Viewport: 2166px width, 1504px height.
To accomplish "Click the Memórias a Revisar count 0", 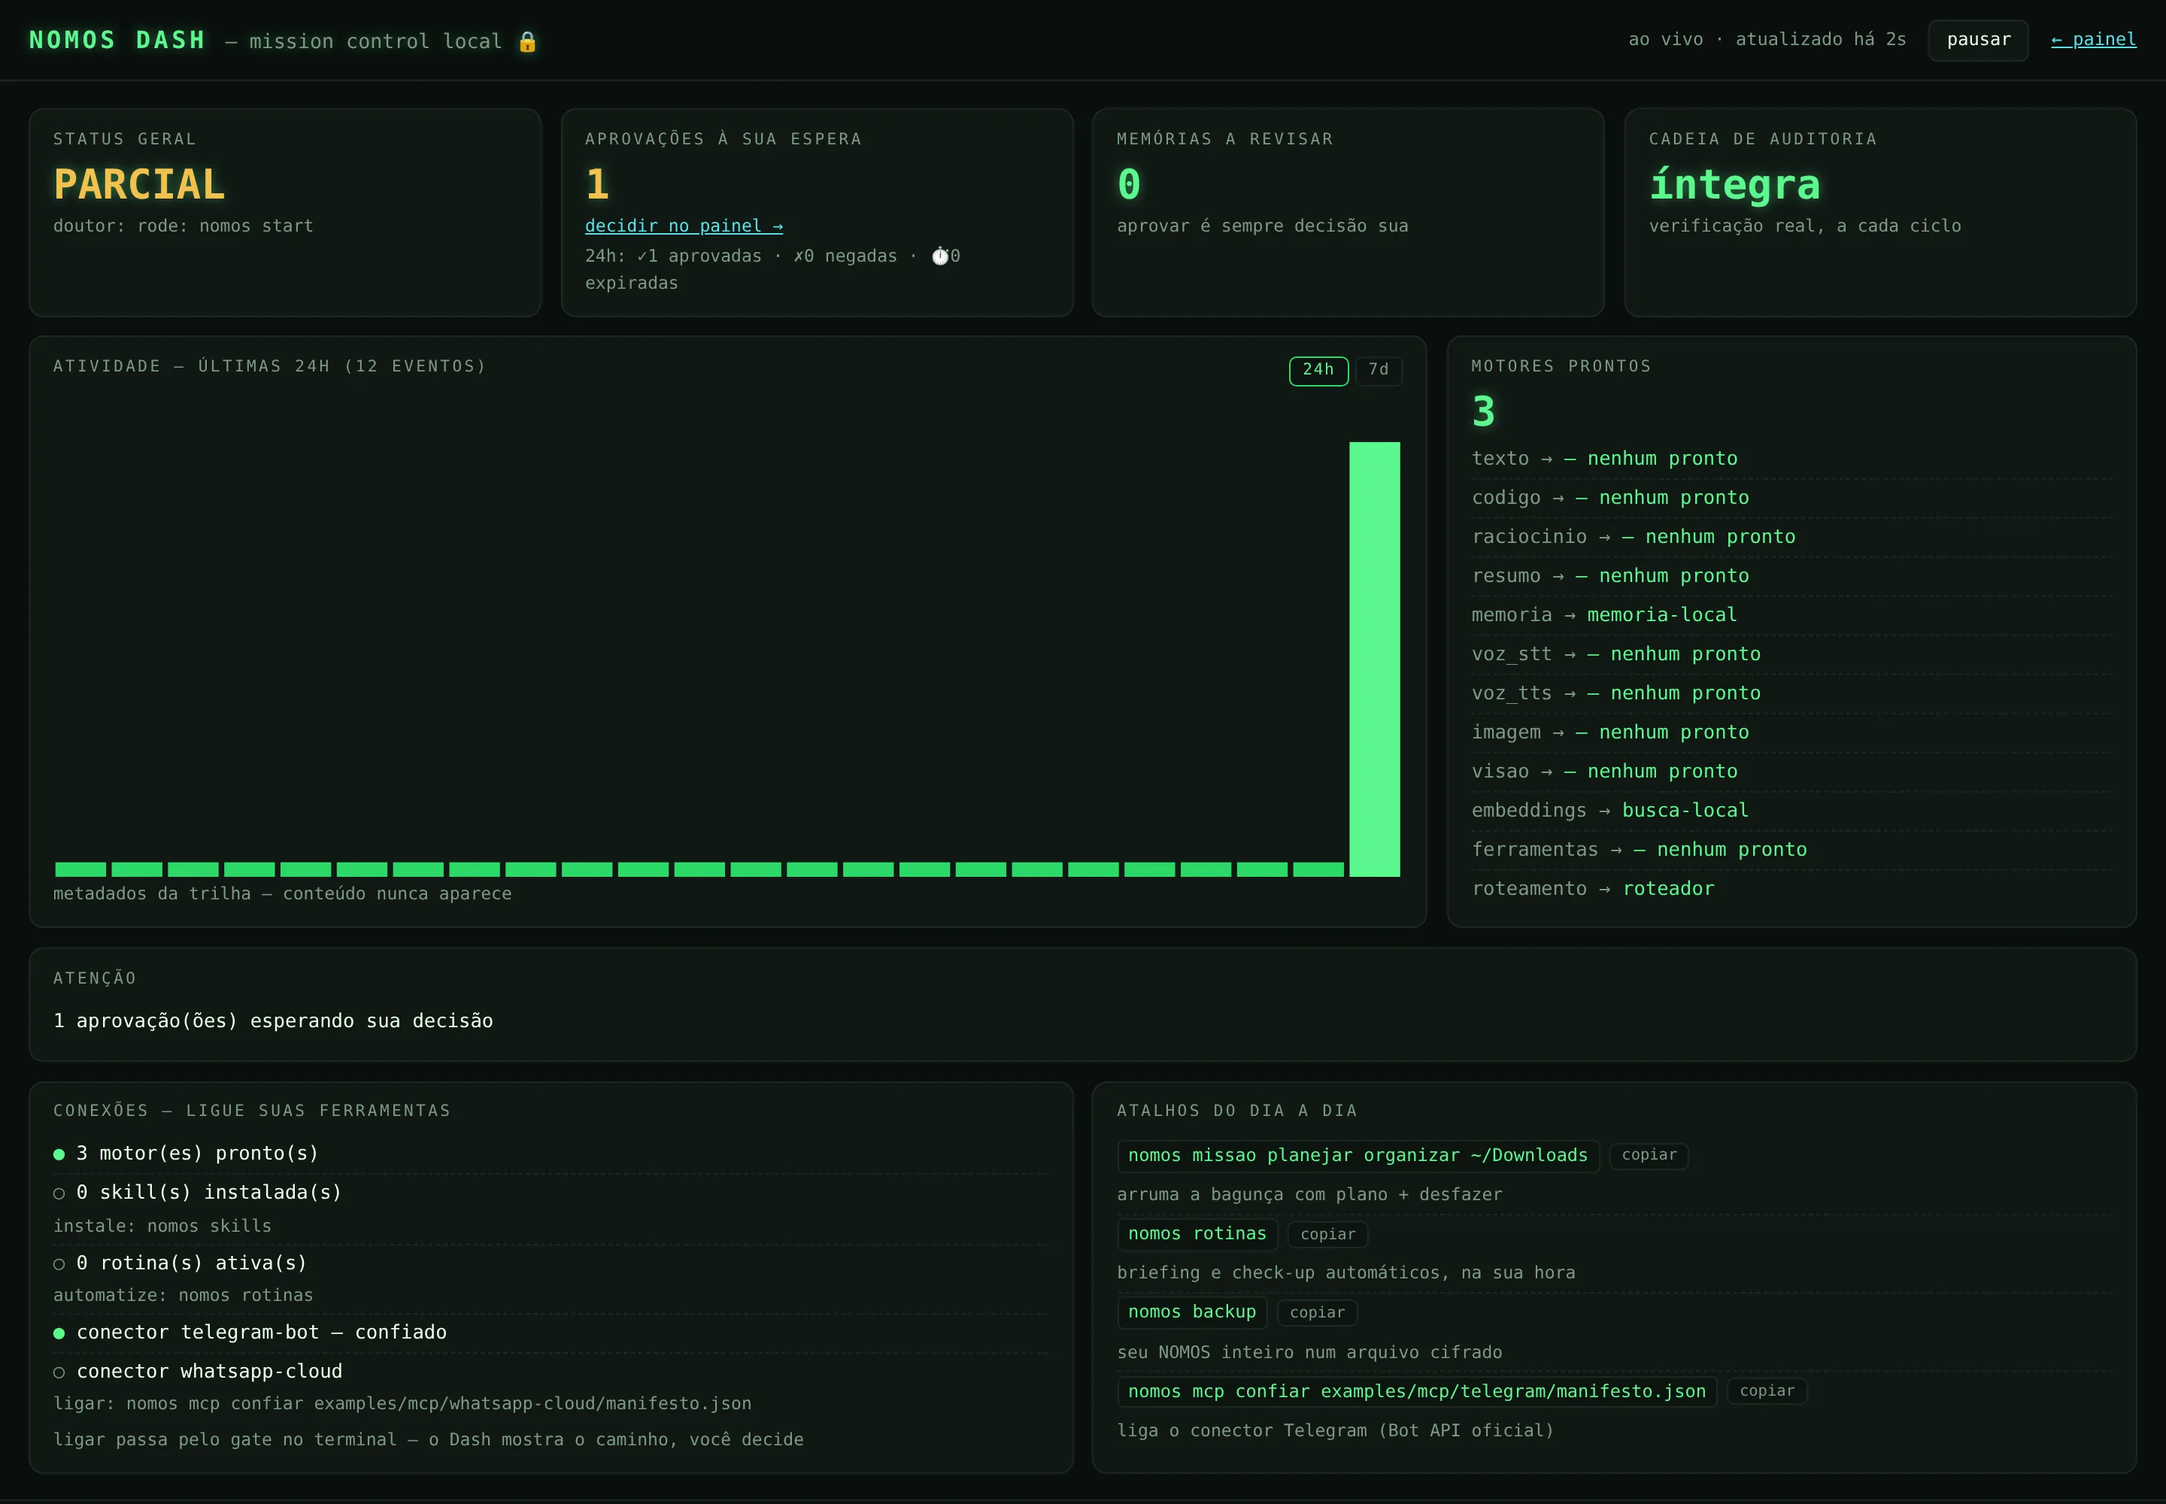I will (x=1128, y=183).
